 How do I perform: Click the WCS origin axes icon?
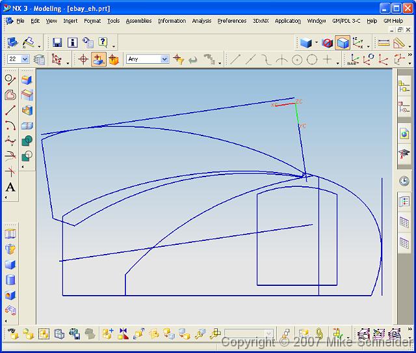pos(353,59)
